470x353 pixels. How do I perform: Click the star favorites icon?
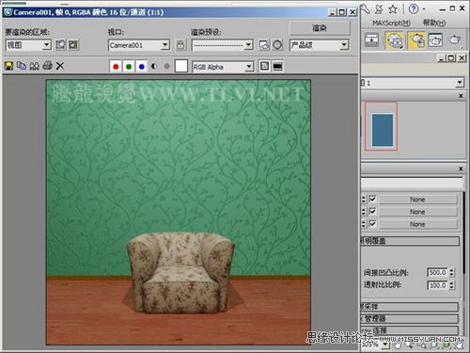pyautogui.click(x=393, y=9)
